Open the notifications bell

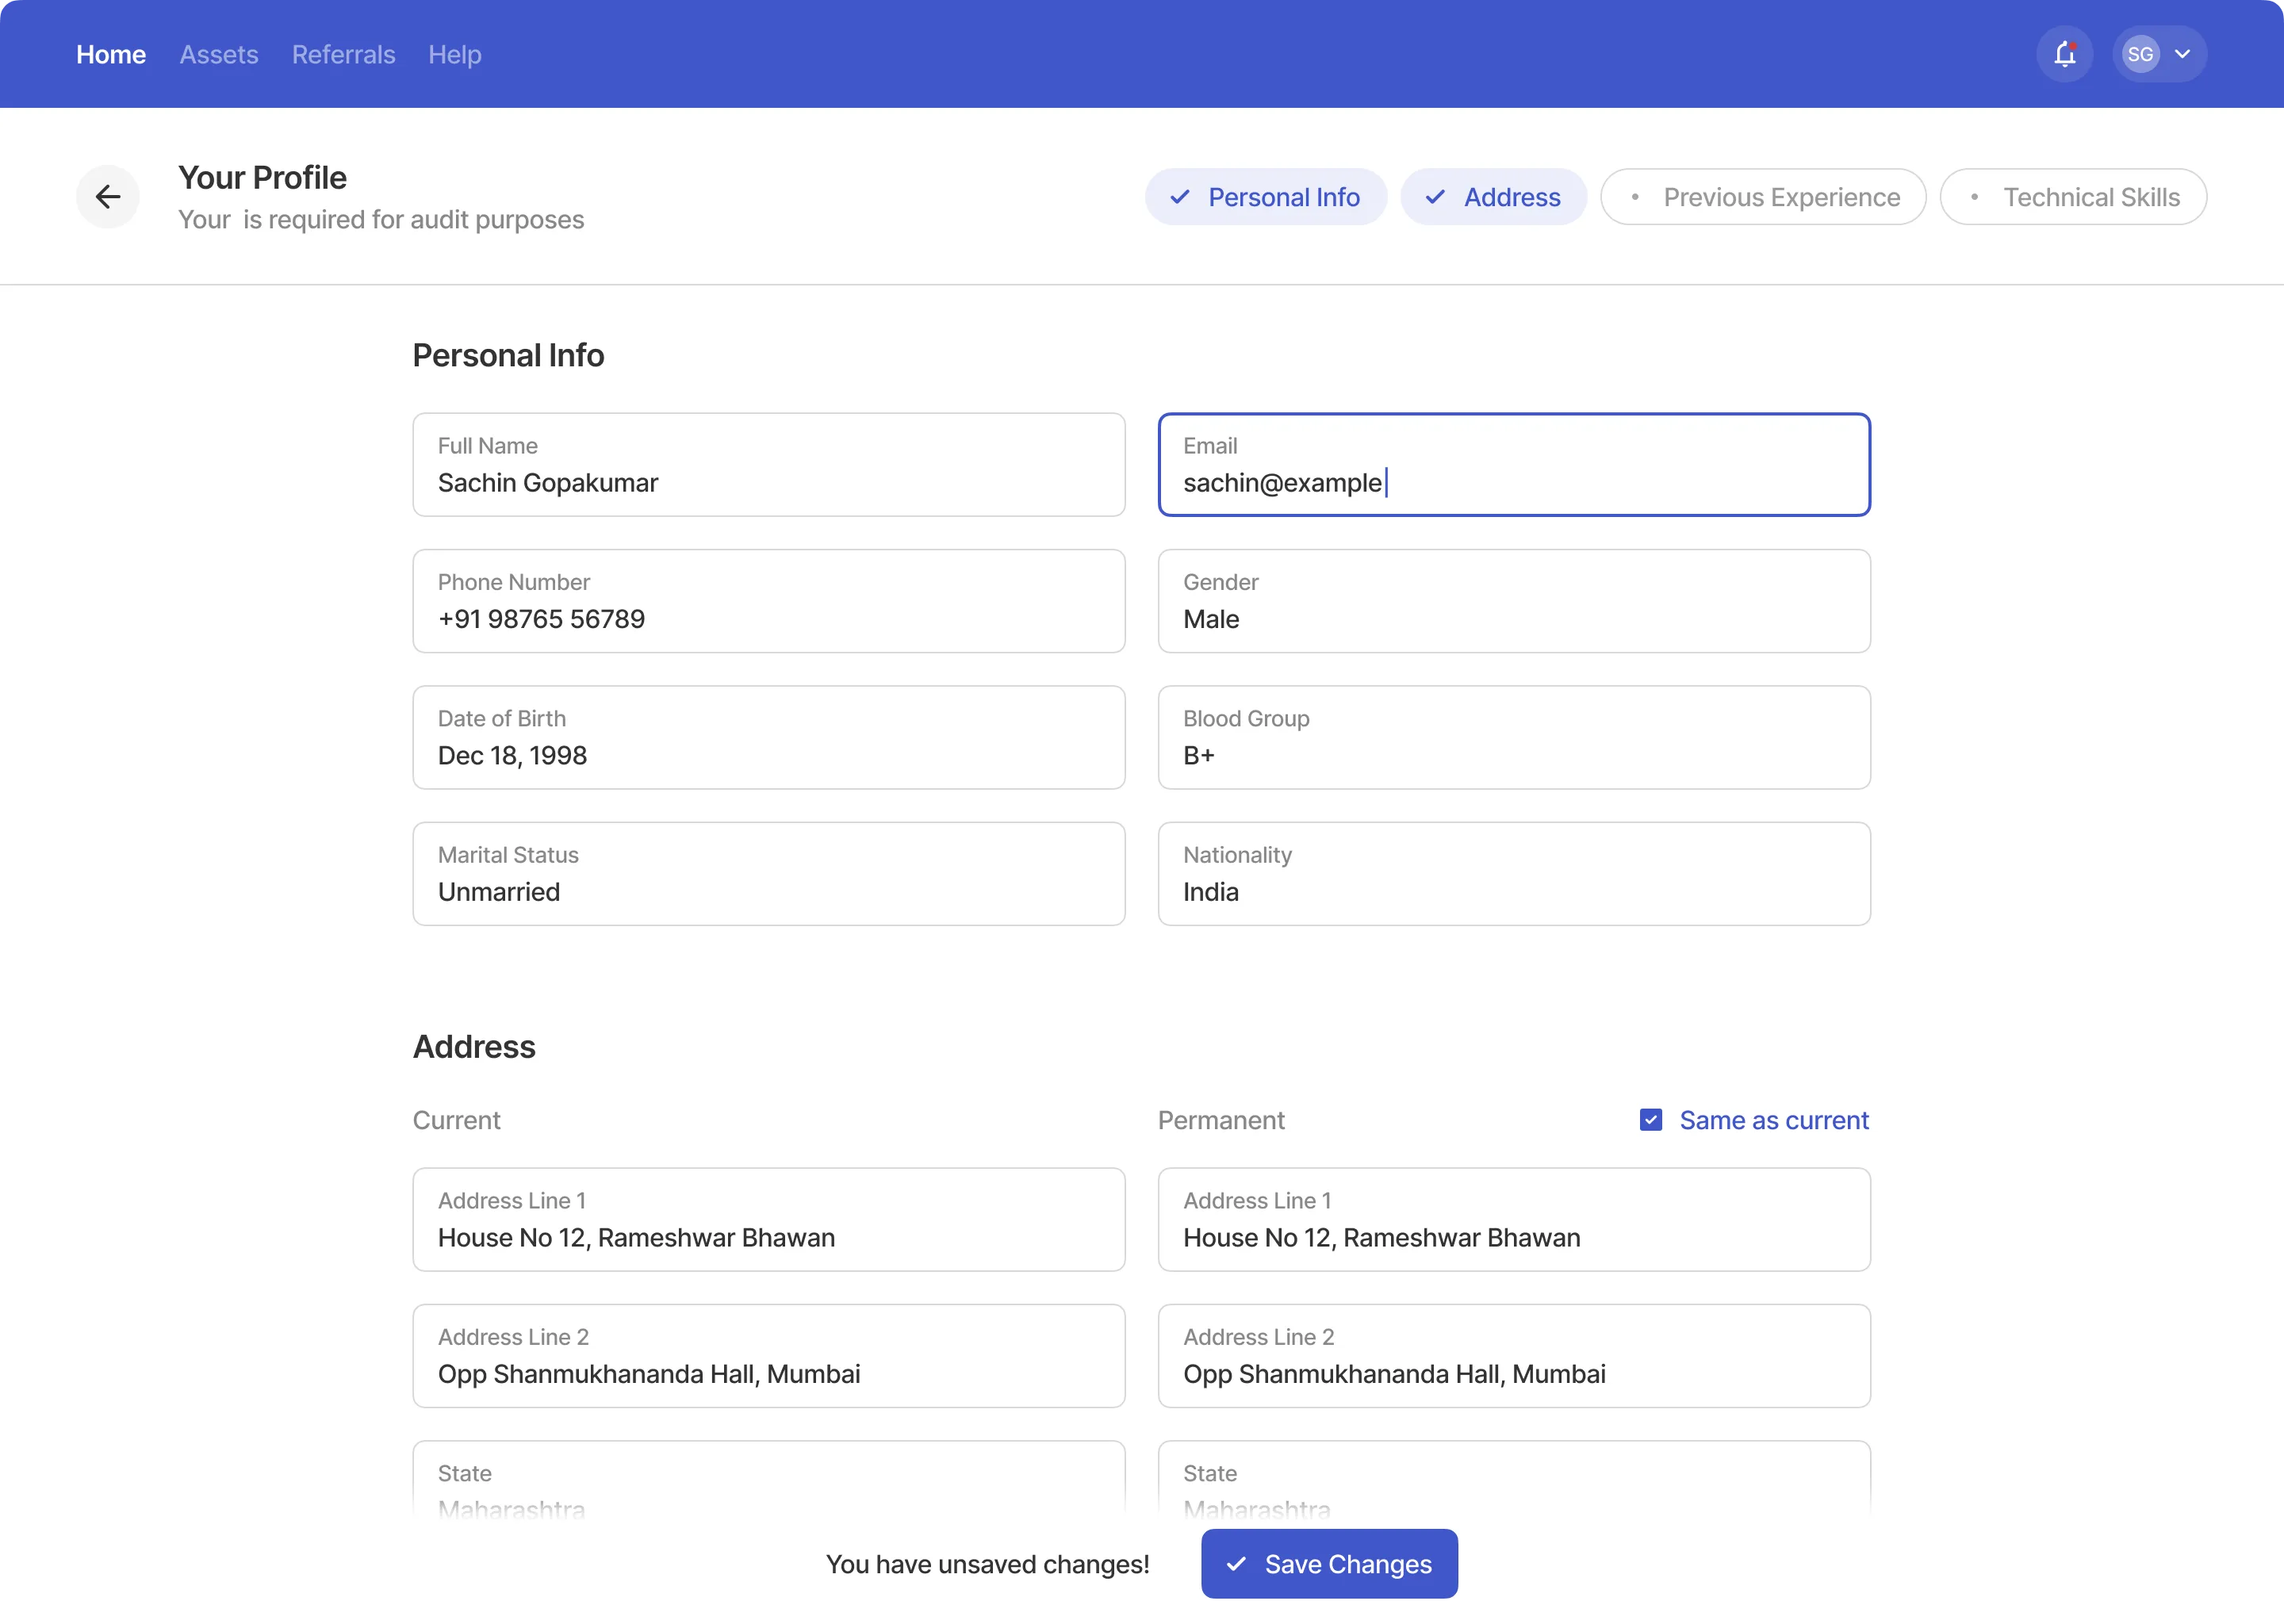coord(2064,54)
